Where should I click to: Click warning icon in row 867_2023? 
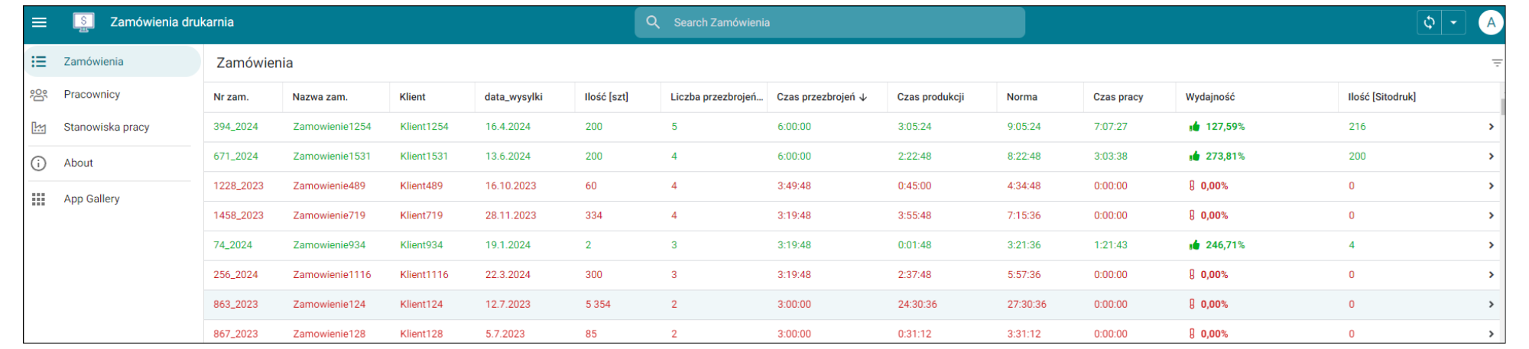point(1192,334)
